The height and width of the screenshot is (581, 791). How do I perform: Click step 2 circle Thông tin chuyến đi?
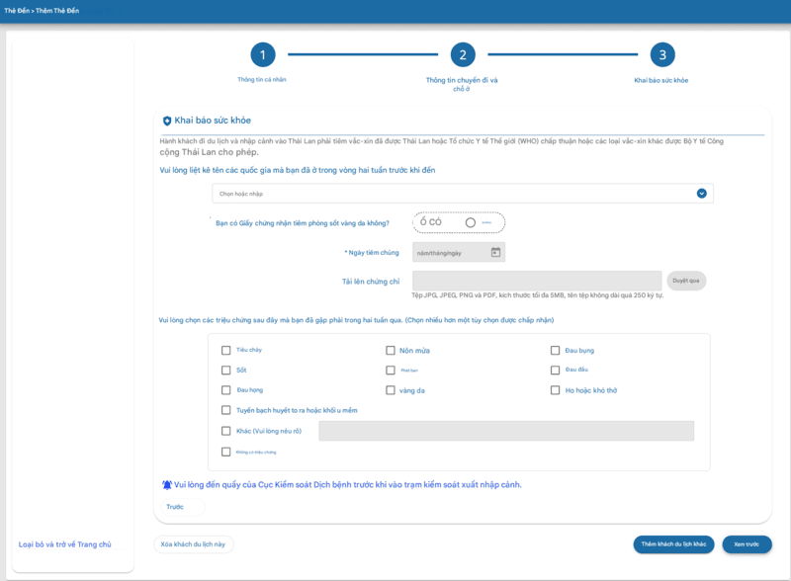click(x=462, y=55)
